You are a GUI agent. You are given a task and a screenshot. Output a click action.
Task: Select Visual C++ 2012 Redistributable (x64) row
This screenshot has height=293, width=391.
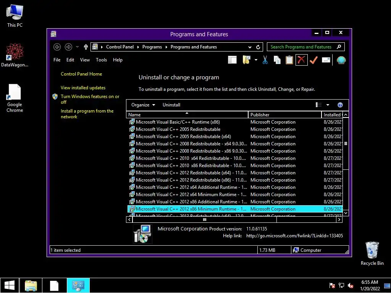point(235,173)
